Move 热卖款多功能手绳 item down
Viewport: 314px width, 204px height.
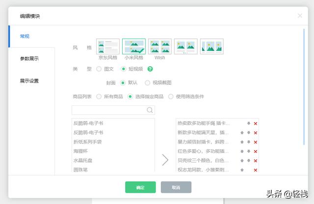tap(249, 123)
